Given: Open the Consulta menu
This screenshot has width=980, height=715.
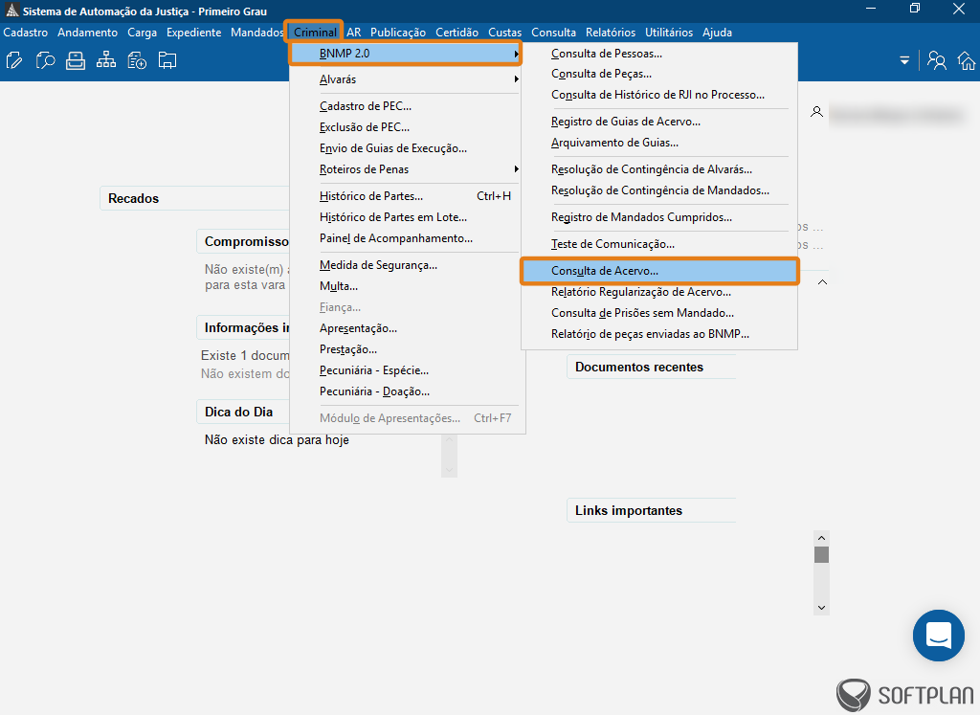Looking at the screenshot, I should [554, 33].
